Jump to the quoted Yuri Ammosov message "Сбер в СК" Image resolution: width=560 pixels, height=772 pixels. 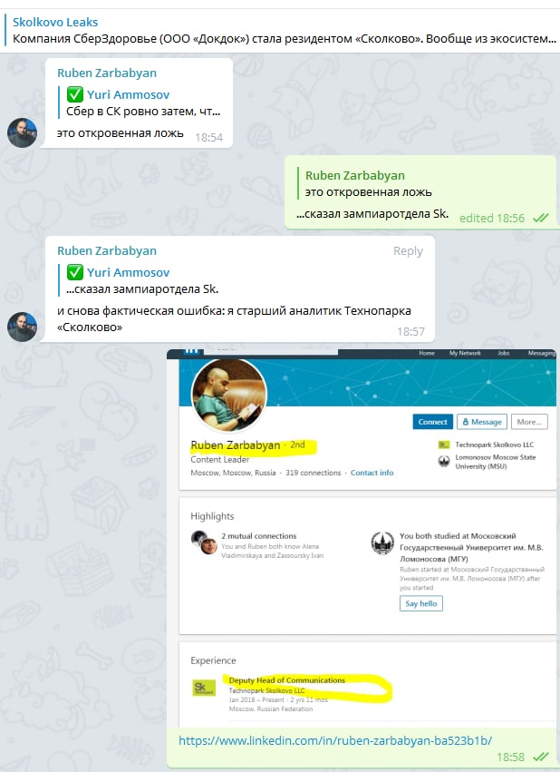[142, 103]
